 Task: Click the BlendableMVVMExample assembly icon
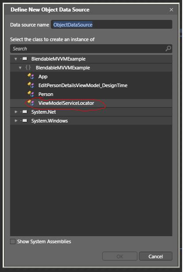click(24, 59)
